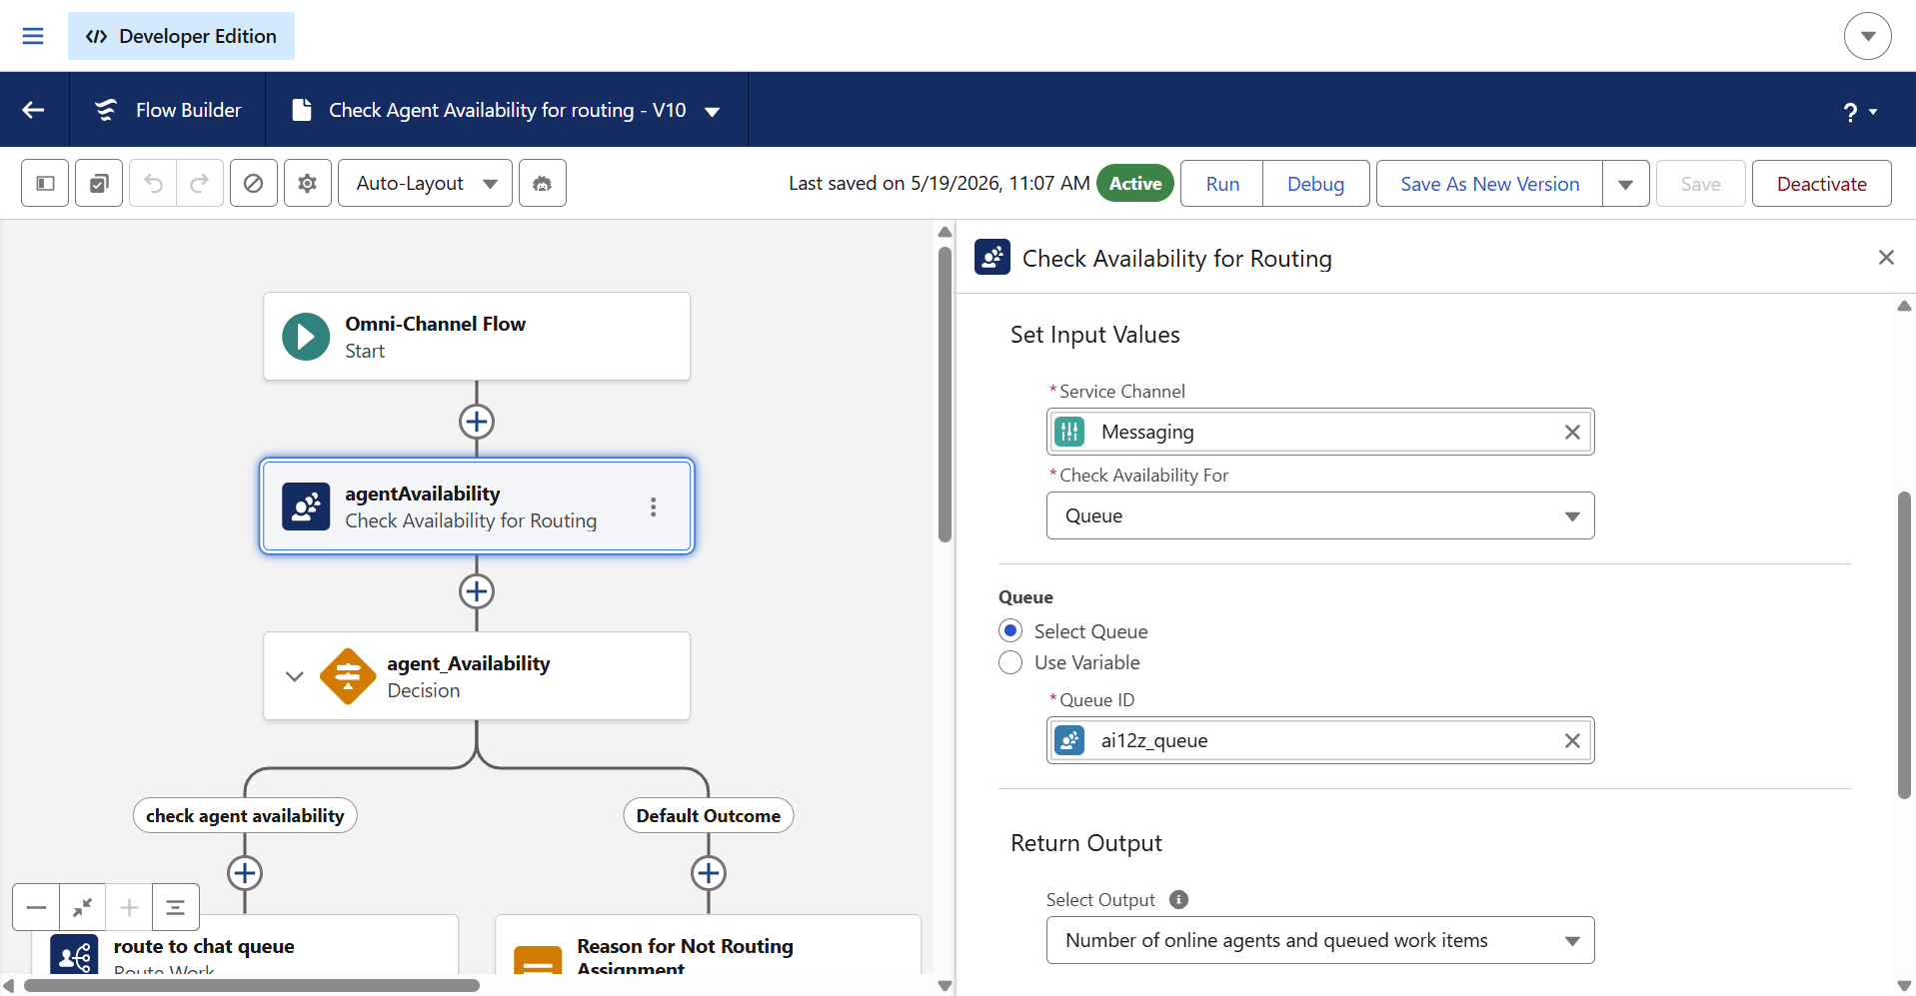
Task: Click Save As New Version button
Action: coord(1489,184)
